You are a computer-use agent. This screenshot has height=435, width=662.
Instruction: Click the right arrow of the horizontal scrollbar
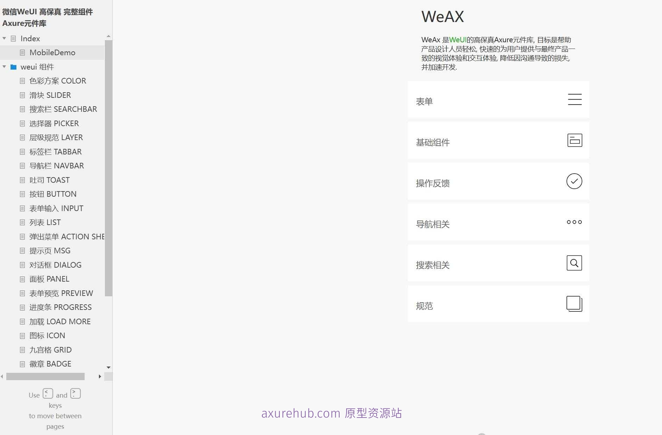pos(100,376)
